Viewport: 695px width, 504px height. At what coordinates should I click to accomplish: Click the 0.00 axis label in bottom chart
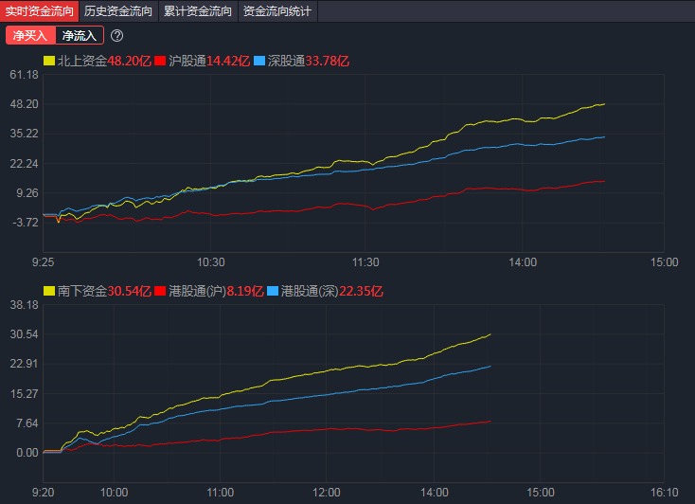coord(27,453)
